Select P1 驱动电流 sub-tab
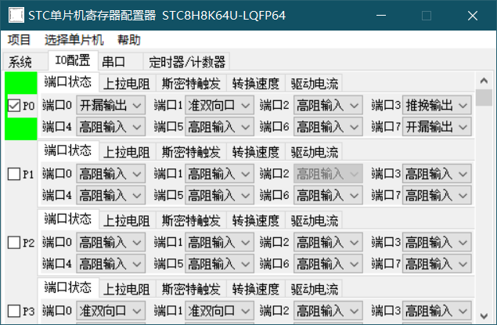 (314, 152)
